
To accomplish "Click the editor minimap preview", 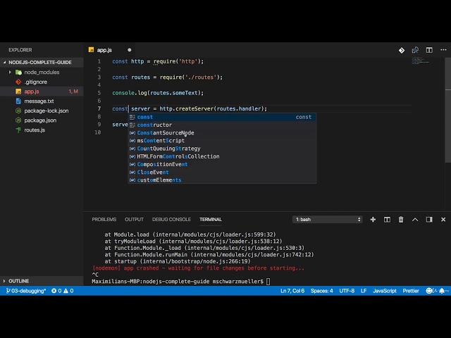I will tap(421, 61).
